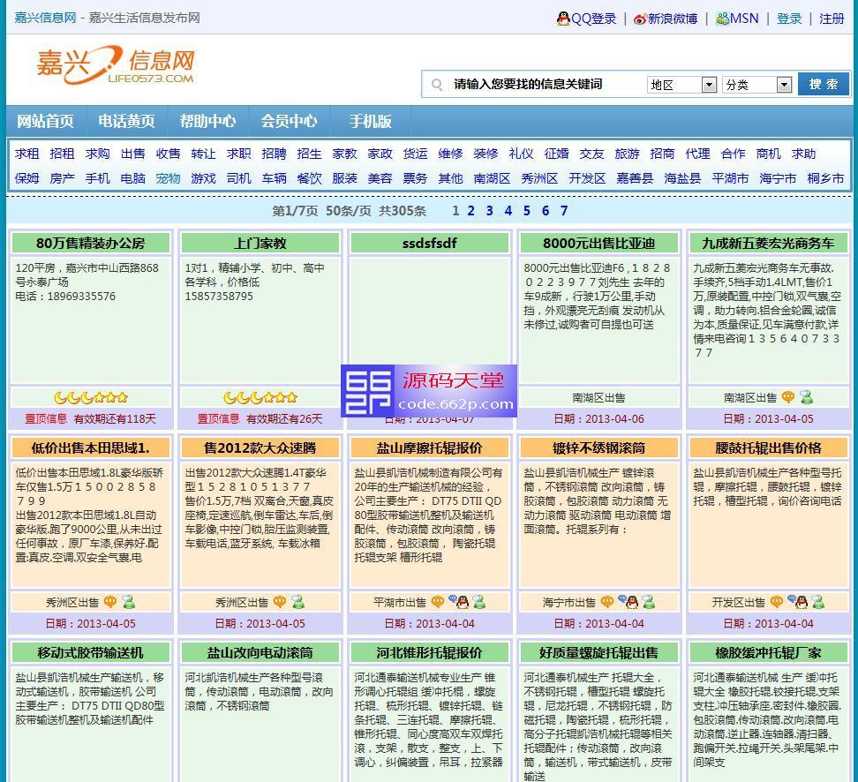Select the 求租 category link

click(x=26, y=154)
